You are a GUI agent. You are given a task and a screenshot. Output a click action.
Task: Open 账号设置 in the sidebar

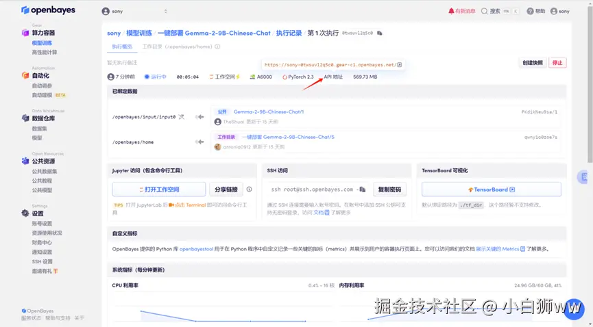(x=42, y=224)
